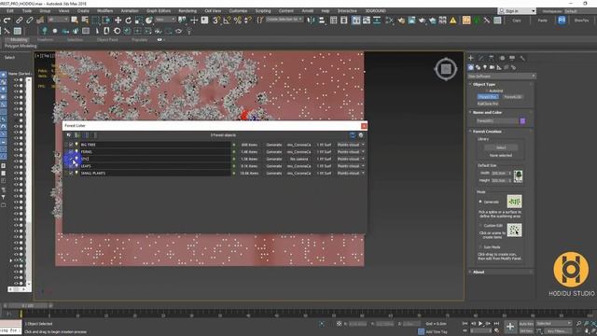The height and width of the screenshot is (336, 597).
Task: Toggle the FERNS row checkbox
Action: 71,151
